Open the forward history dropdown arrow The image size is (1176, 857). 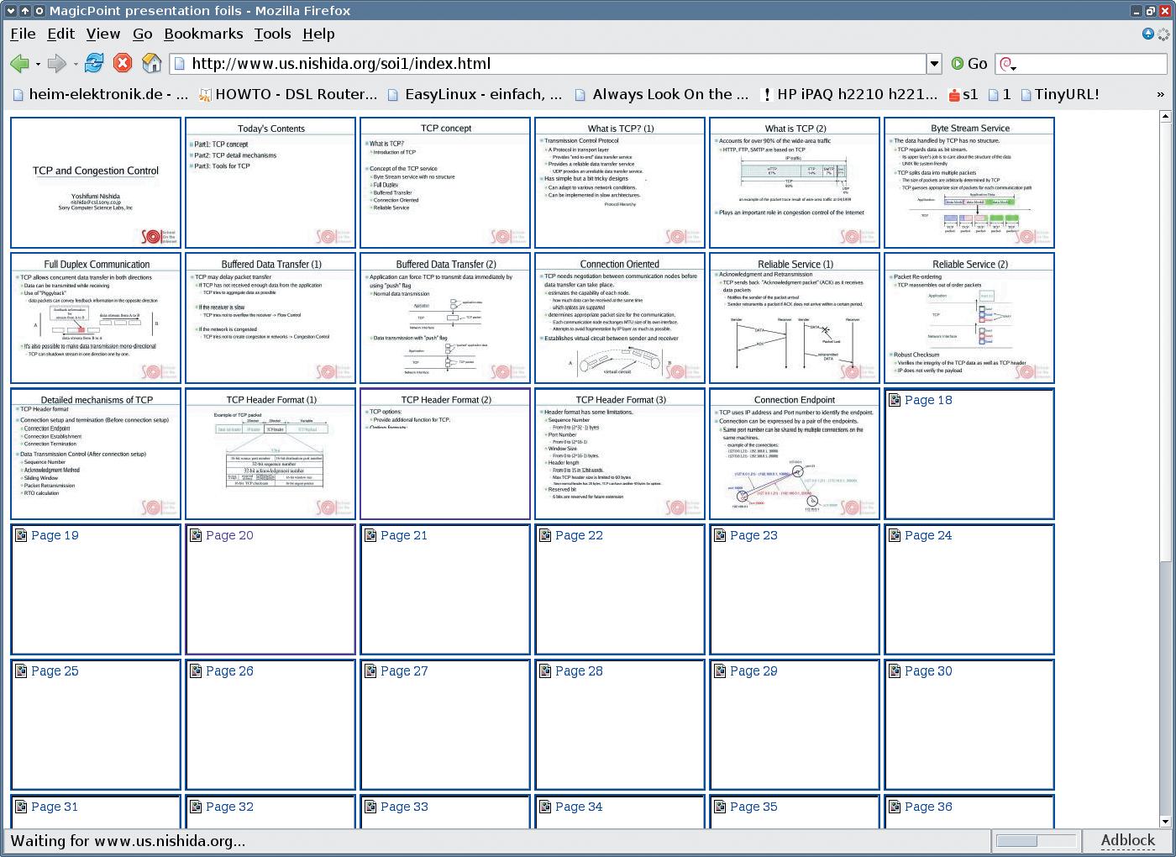(x=76, y=64)
